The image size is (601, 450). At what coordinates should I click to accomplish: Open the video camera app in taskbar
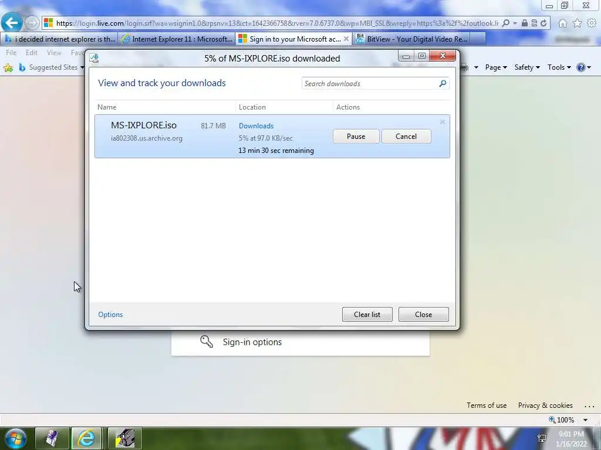[124, 438]
